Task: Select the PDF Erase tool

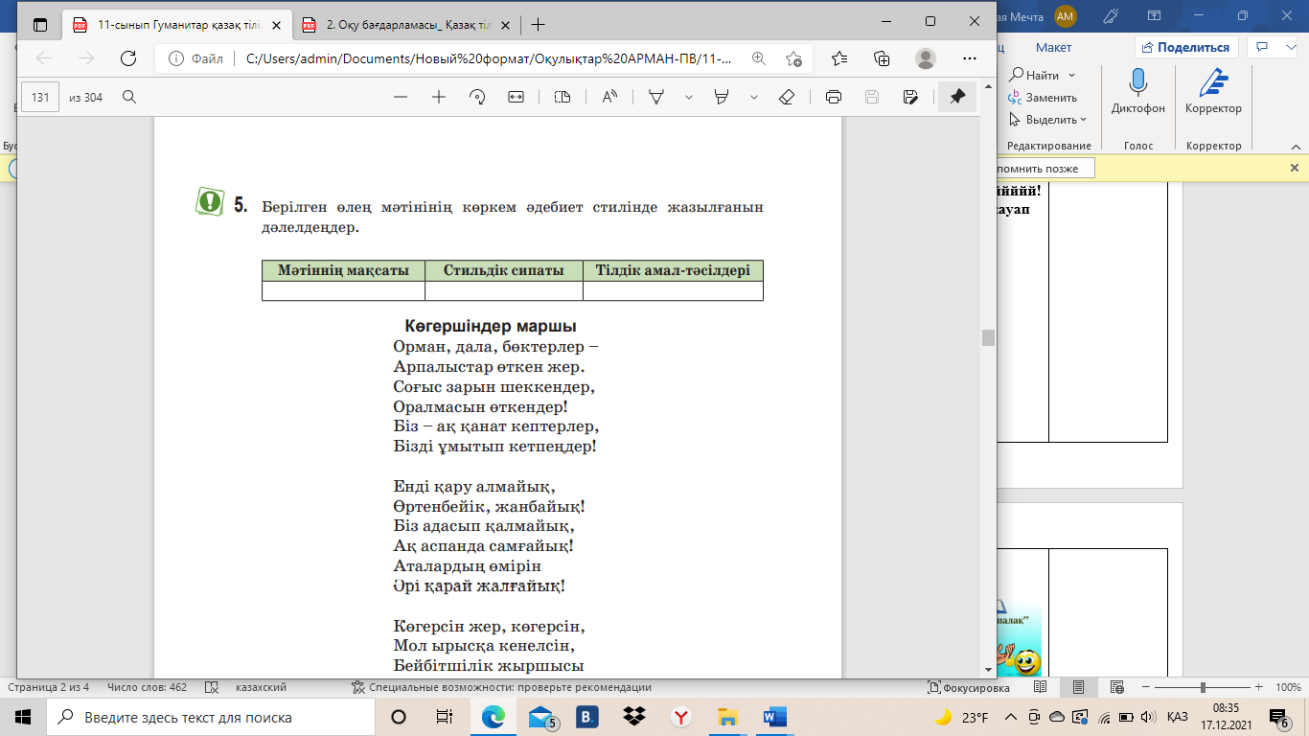Action: tap(786, 97)
